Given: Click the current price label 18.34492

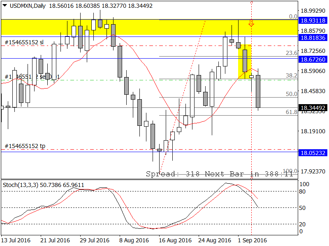Looking at the screenshot, I should click(313, 108).
